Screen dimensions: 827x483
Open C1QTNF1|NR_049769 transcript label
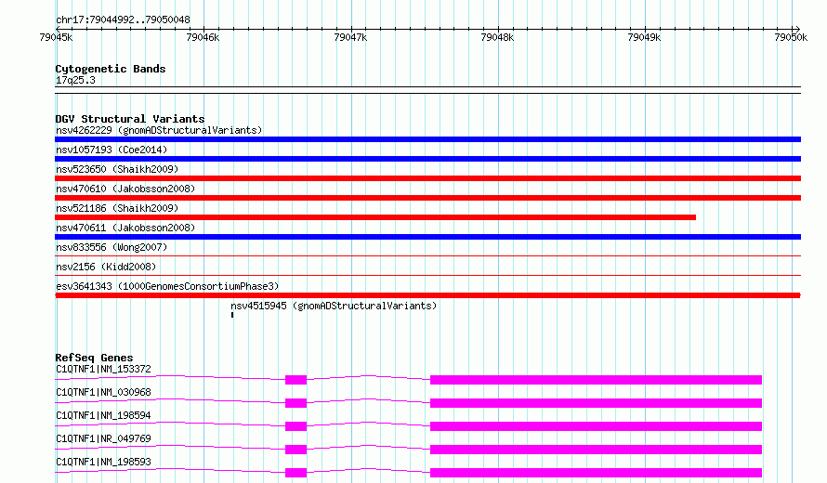point(103,438)
